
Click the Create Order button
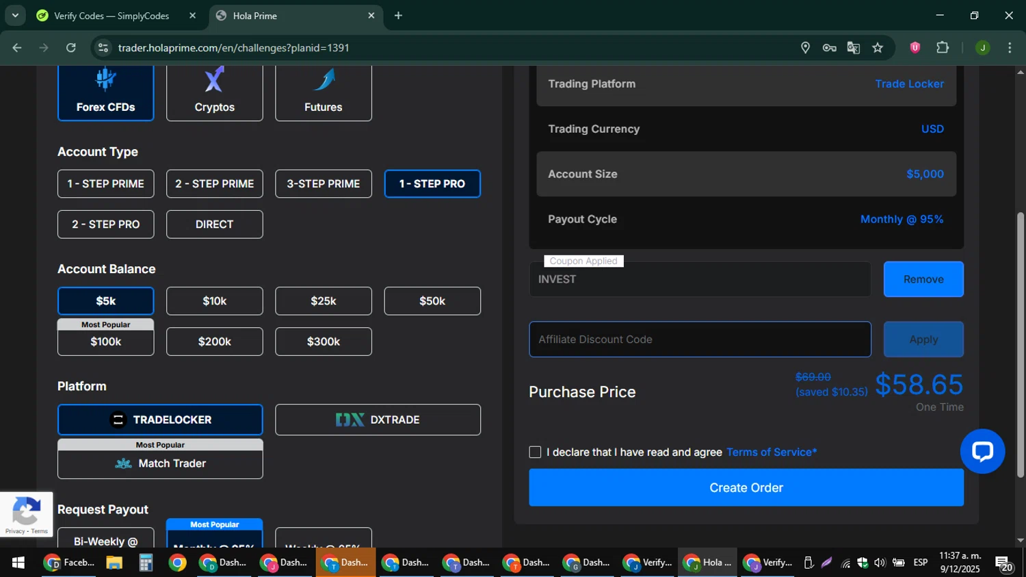click(x=746, y=487)
